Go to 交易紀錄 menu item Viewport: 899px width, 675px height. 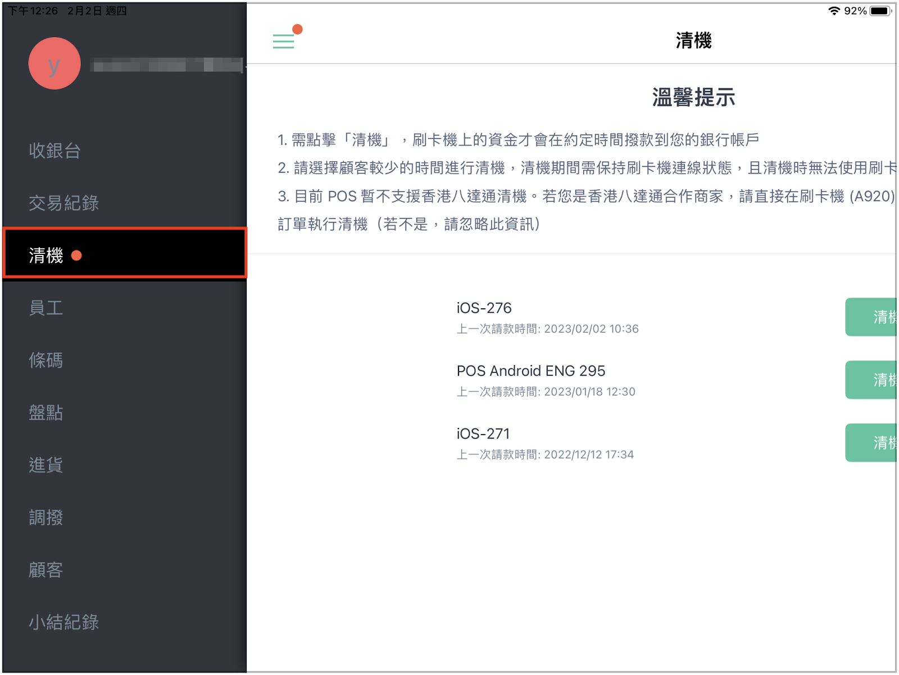63,203
